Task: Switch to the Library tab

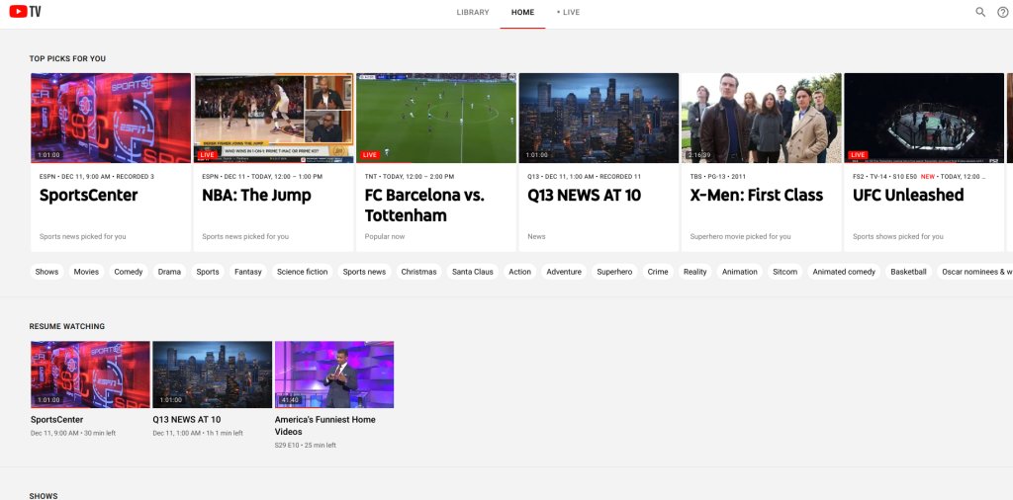Action: (x=473, y=12)
